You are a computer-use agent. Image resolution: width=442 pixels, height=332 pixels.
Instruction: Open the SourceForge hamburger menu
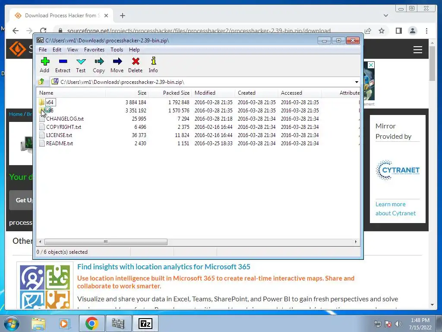point(418,50)
